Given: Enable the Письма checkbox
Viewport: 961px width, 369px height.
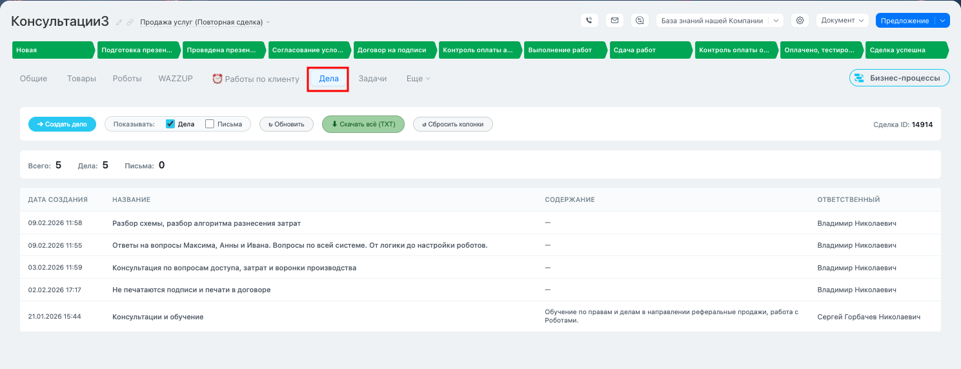Looking at the screenshot, I should point(210,124).
